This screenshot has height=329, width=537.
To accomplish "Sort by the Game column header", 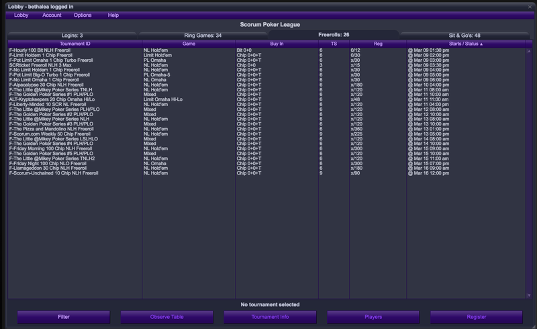I will (x=189, y=44).
